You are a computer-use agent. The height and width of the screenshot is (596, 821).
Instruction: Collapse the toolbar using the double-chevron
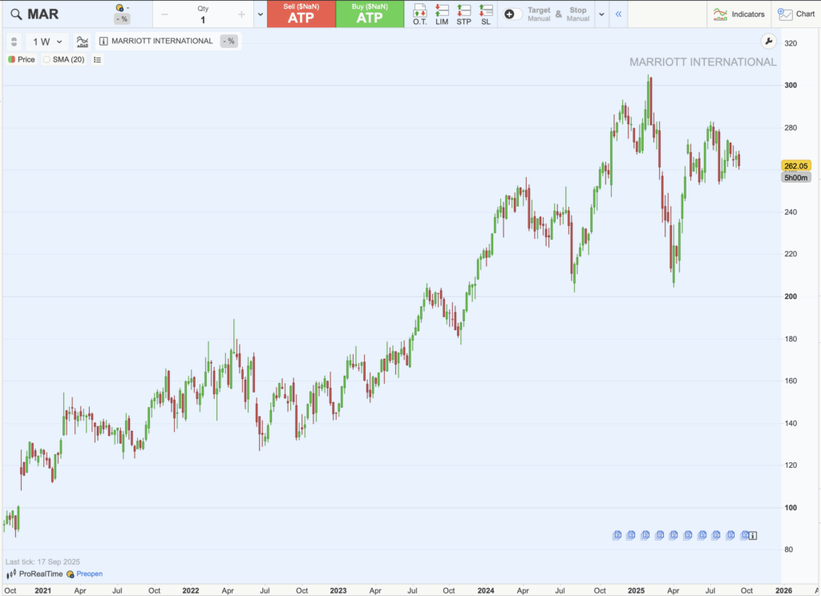[x=618, y=14]
